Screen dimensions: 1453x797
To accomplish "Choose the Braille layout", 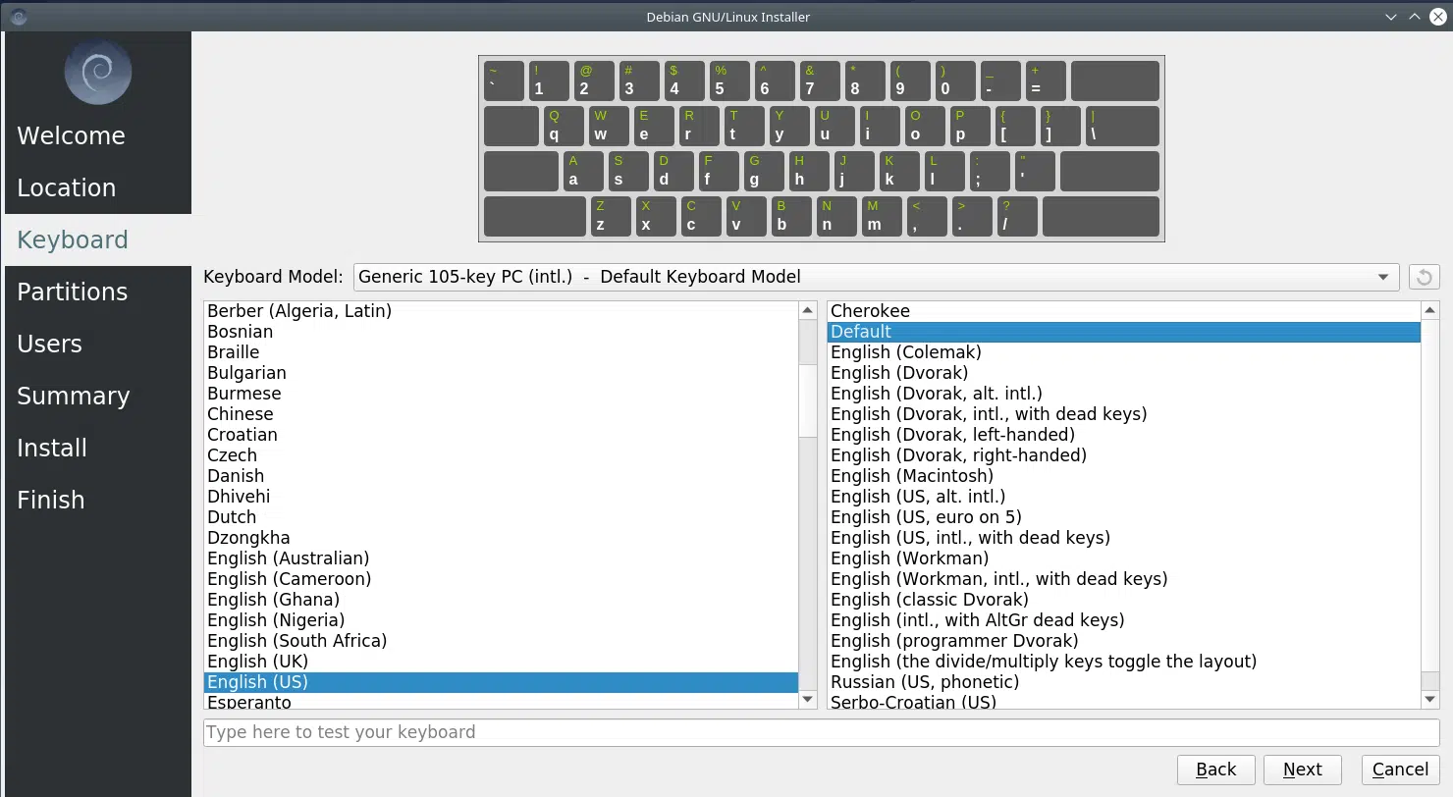I will tap(501, 352).
